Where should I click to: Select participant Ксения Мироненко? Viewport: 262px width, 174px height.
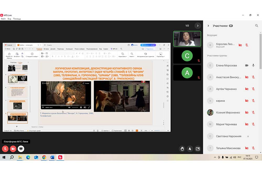click(228, 113)
